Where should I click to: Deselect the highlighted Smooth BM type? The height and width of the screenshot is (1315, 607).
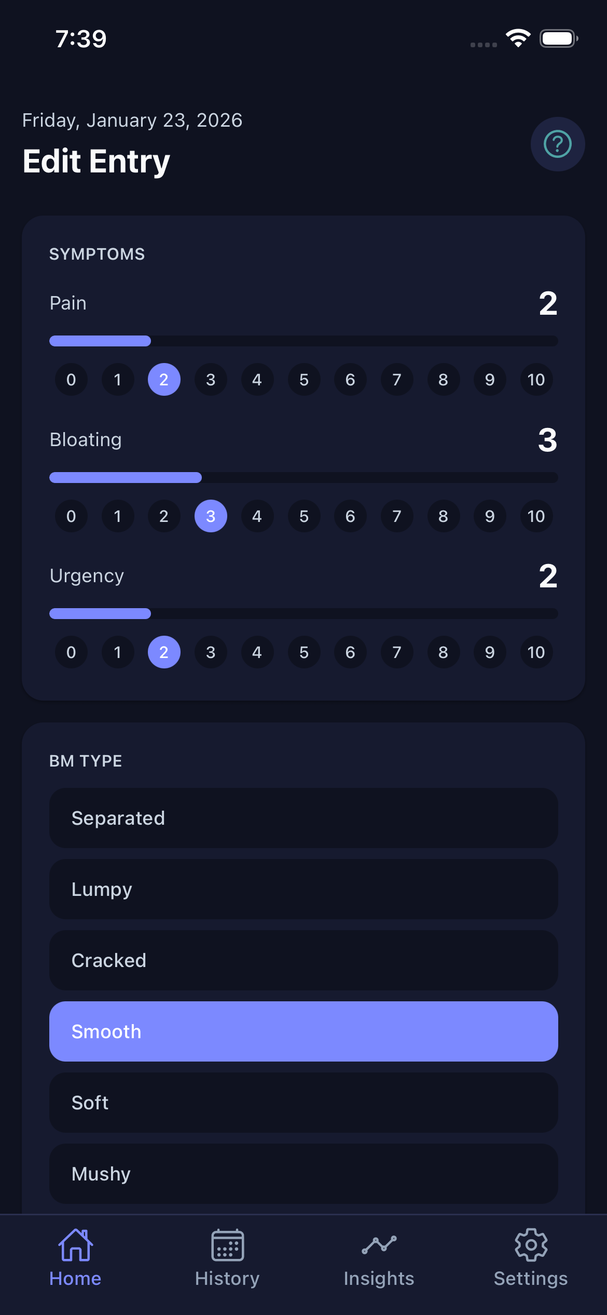tap(303, 1031)
